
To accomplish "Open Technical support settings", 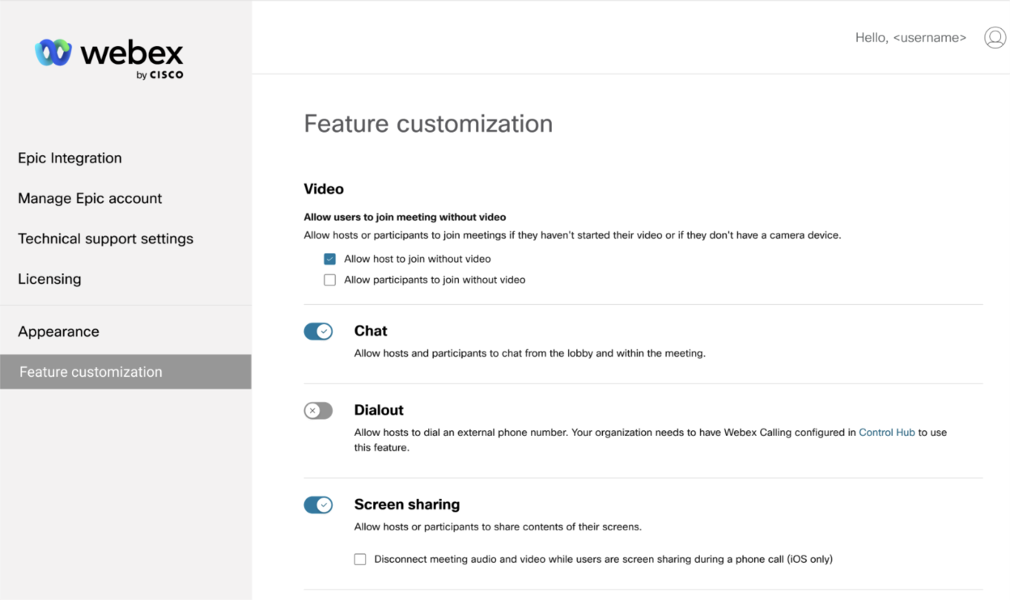I will click(x=105, y=239).
